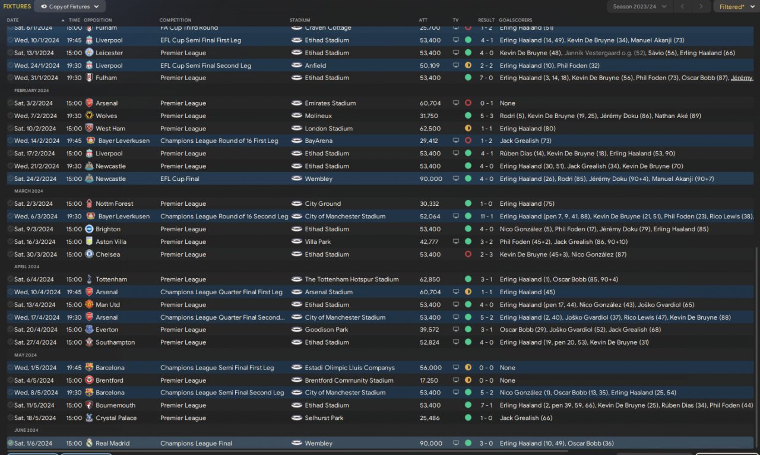Open the Champions League Final competition link

point(197,443)
